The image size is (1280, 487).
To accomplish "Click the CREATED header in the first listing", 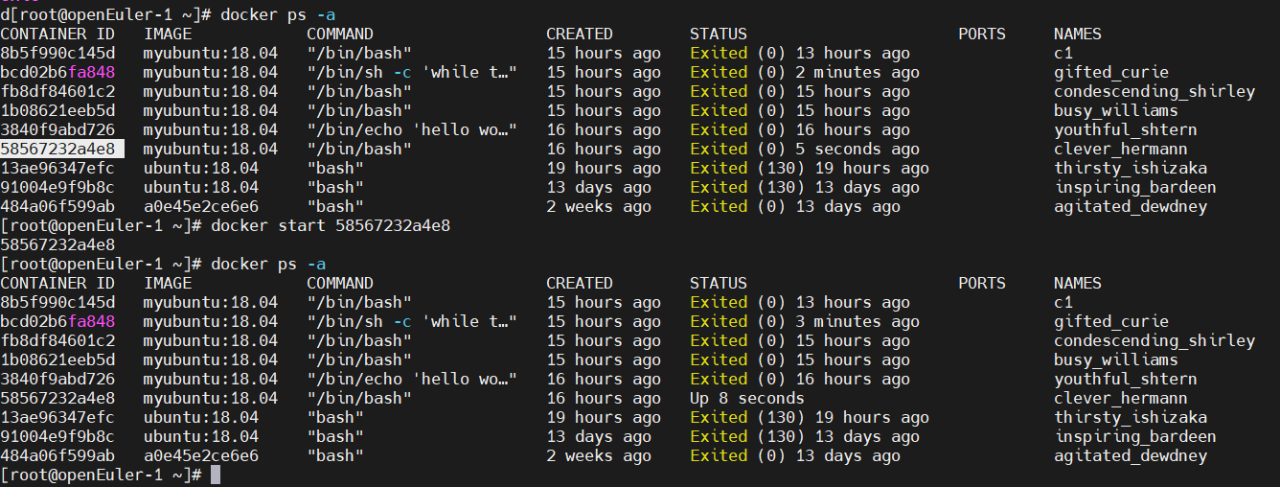I will pos(580,34).
